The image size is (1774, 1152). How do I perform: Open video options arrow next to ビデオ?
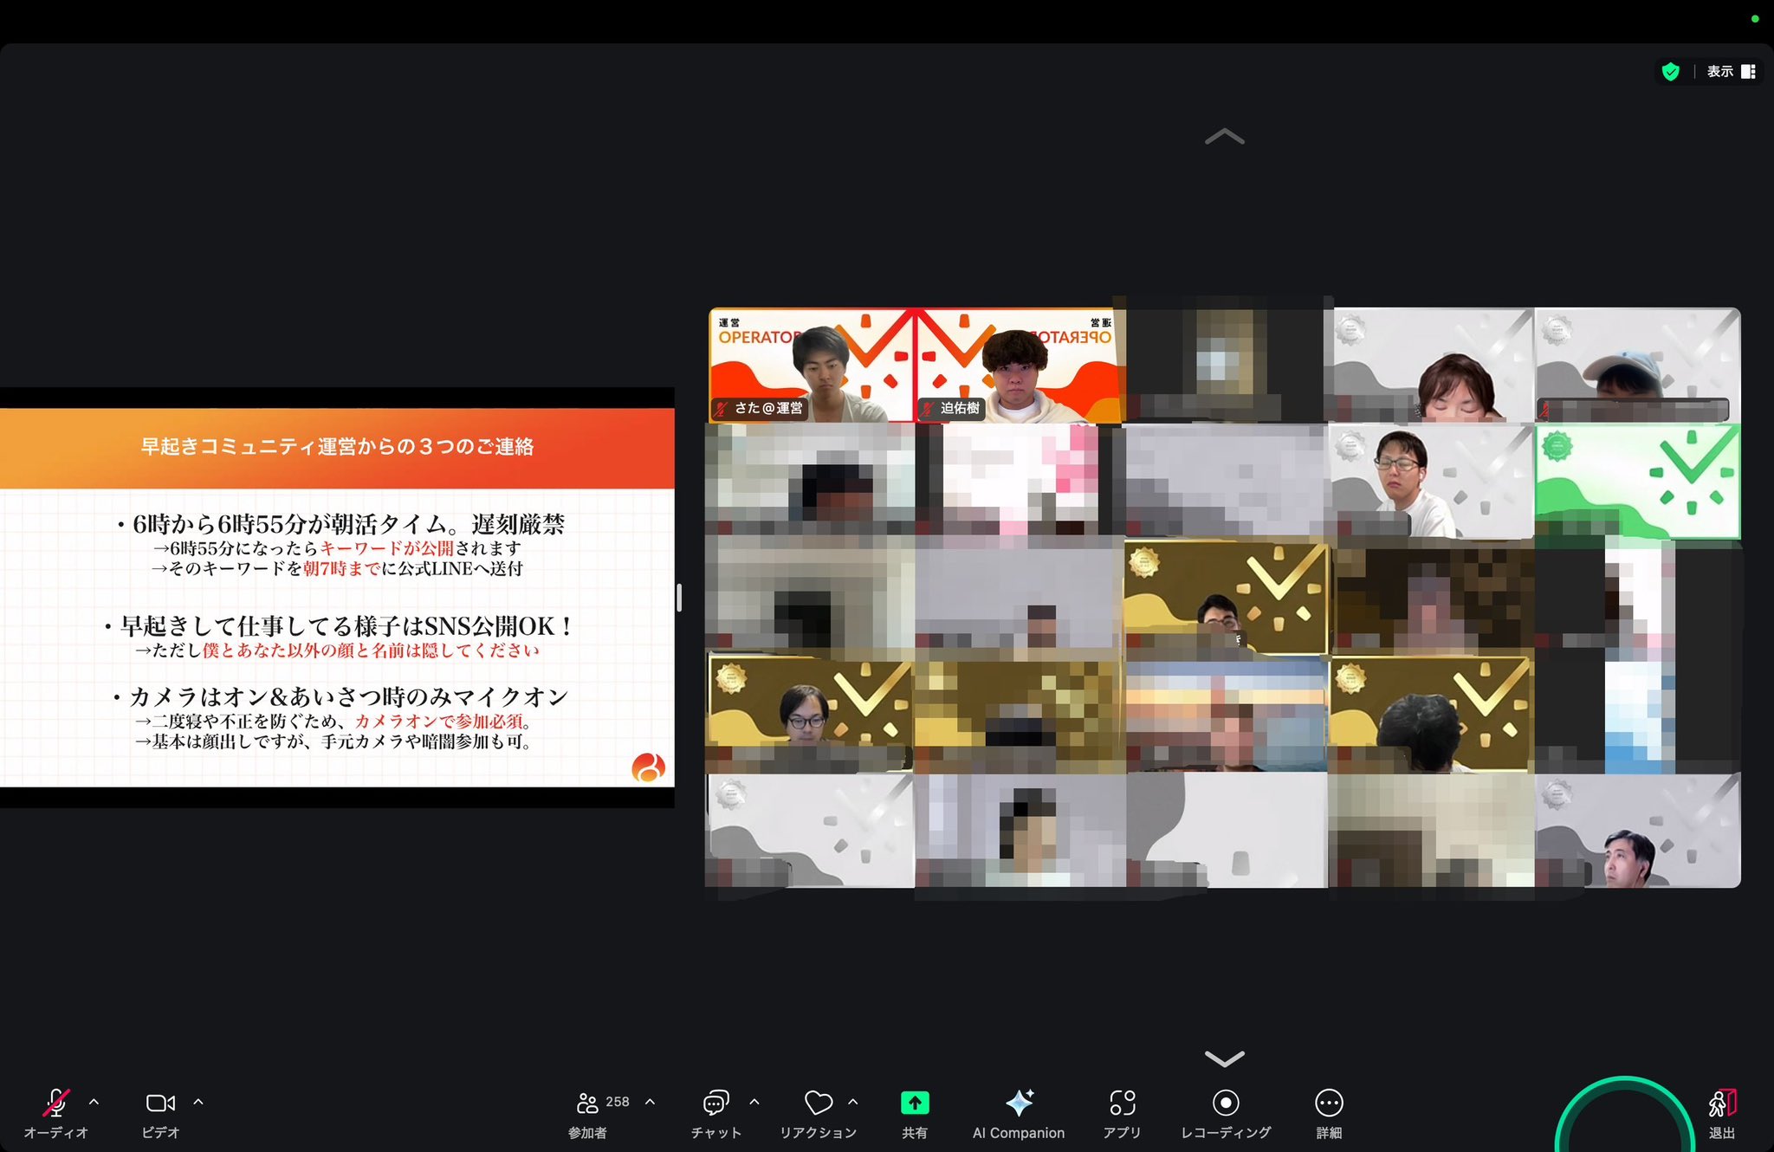click(x=198, y=1102)
